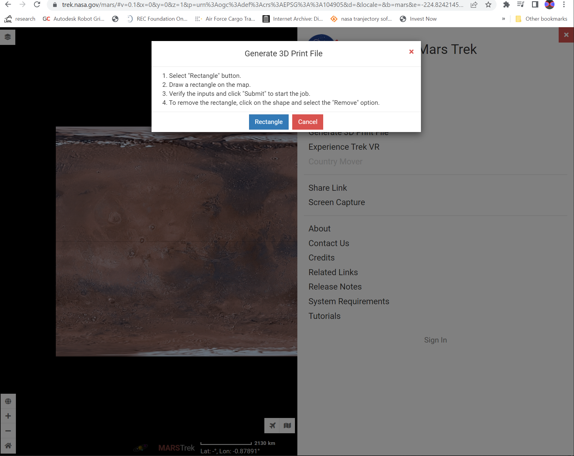Toggle the browser side panel
The width and height of the screenshot is (574, 456).
535,4
